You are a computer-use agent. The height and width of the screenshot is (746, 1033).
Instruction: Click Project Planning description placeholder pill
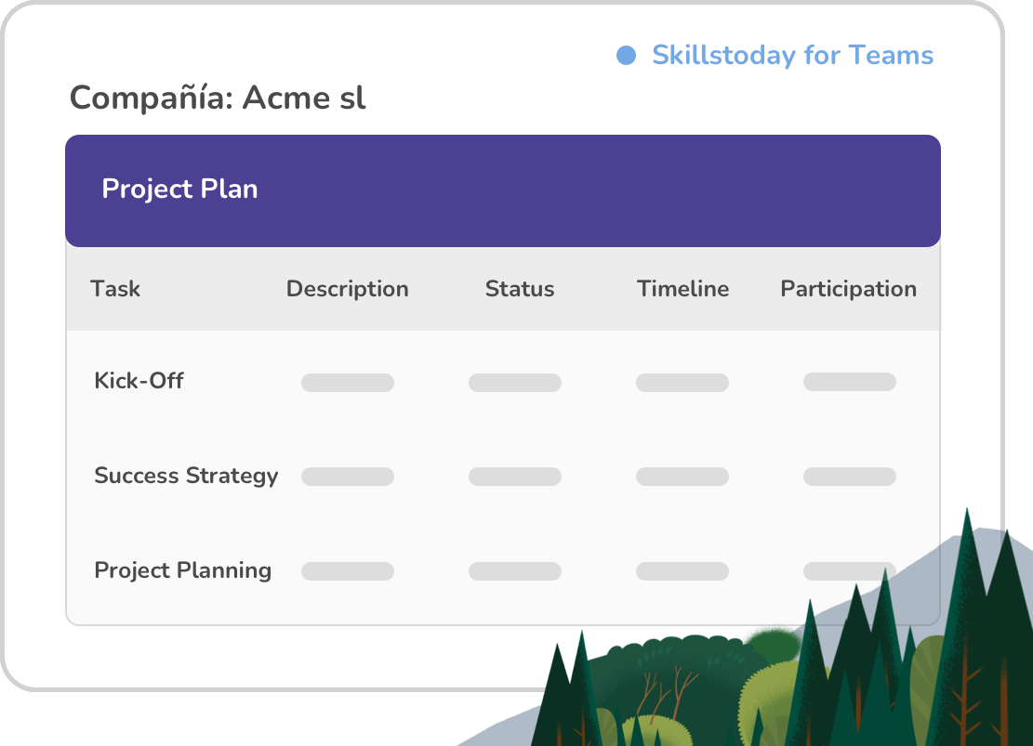[x=348, y=571]
